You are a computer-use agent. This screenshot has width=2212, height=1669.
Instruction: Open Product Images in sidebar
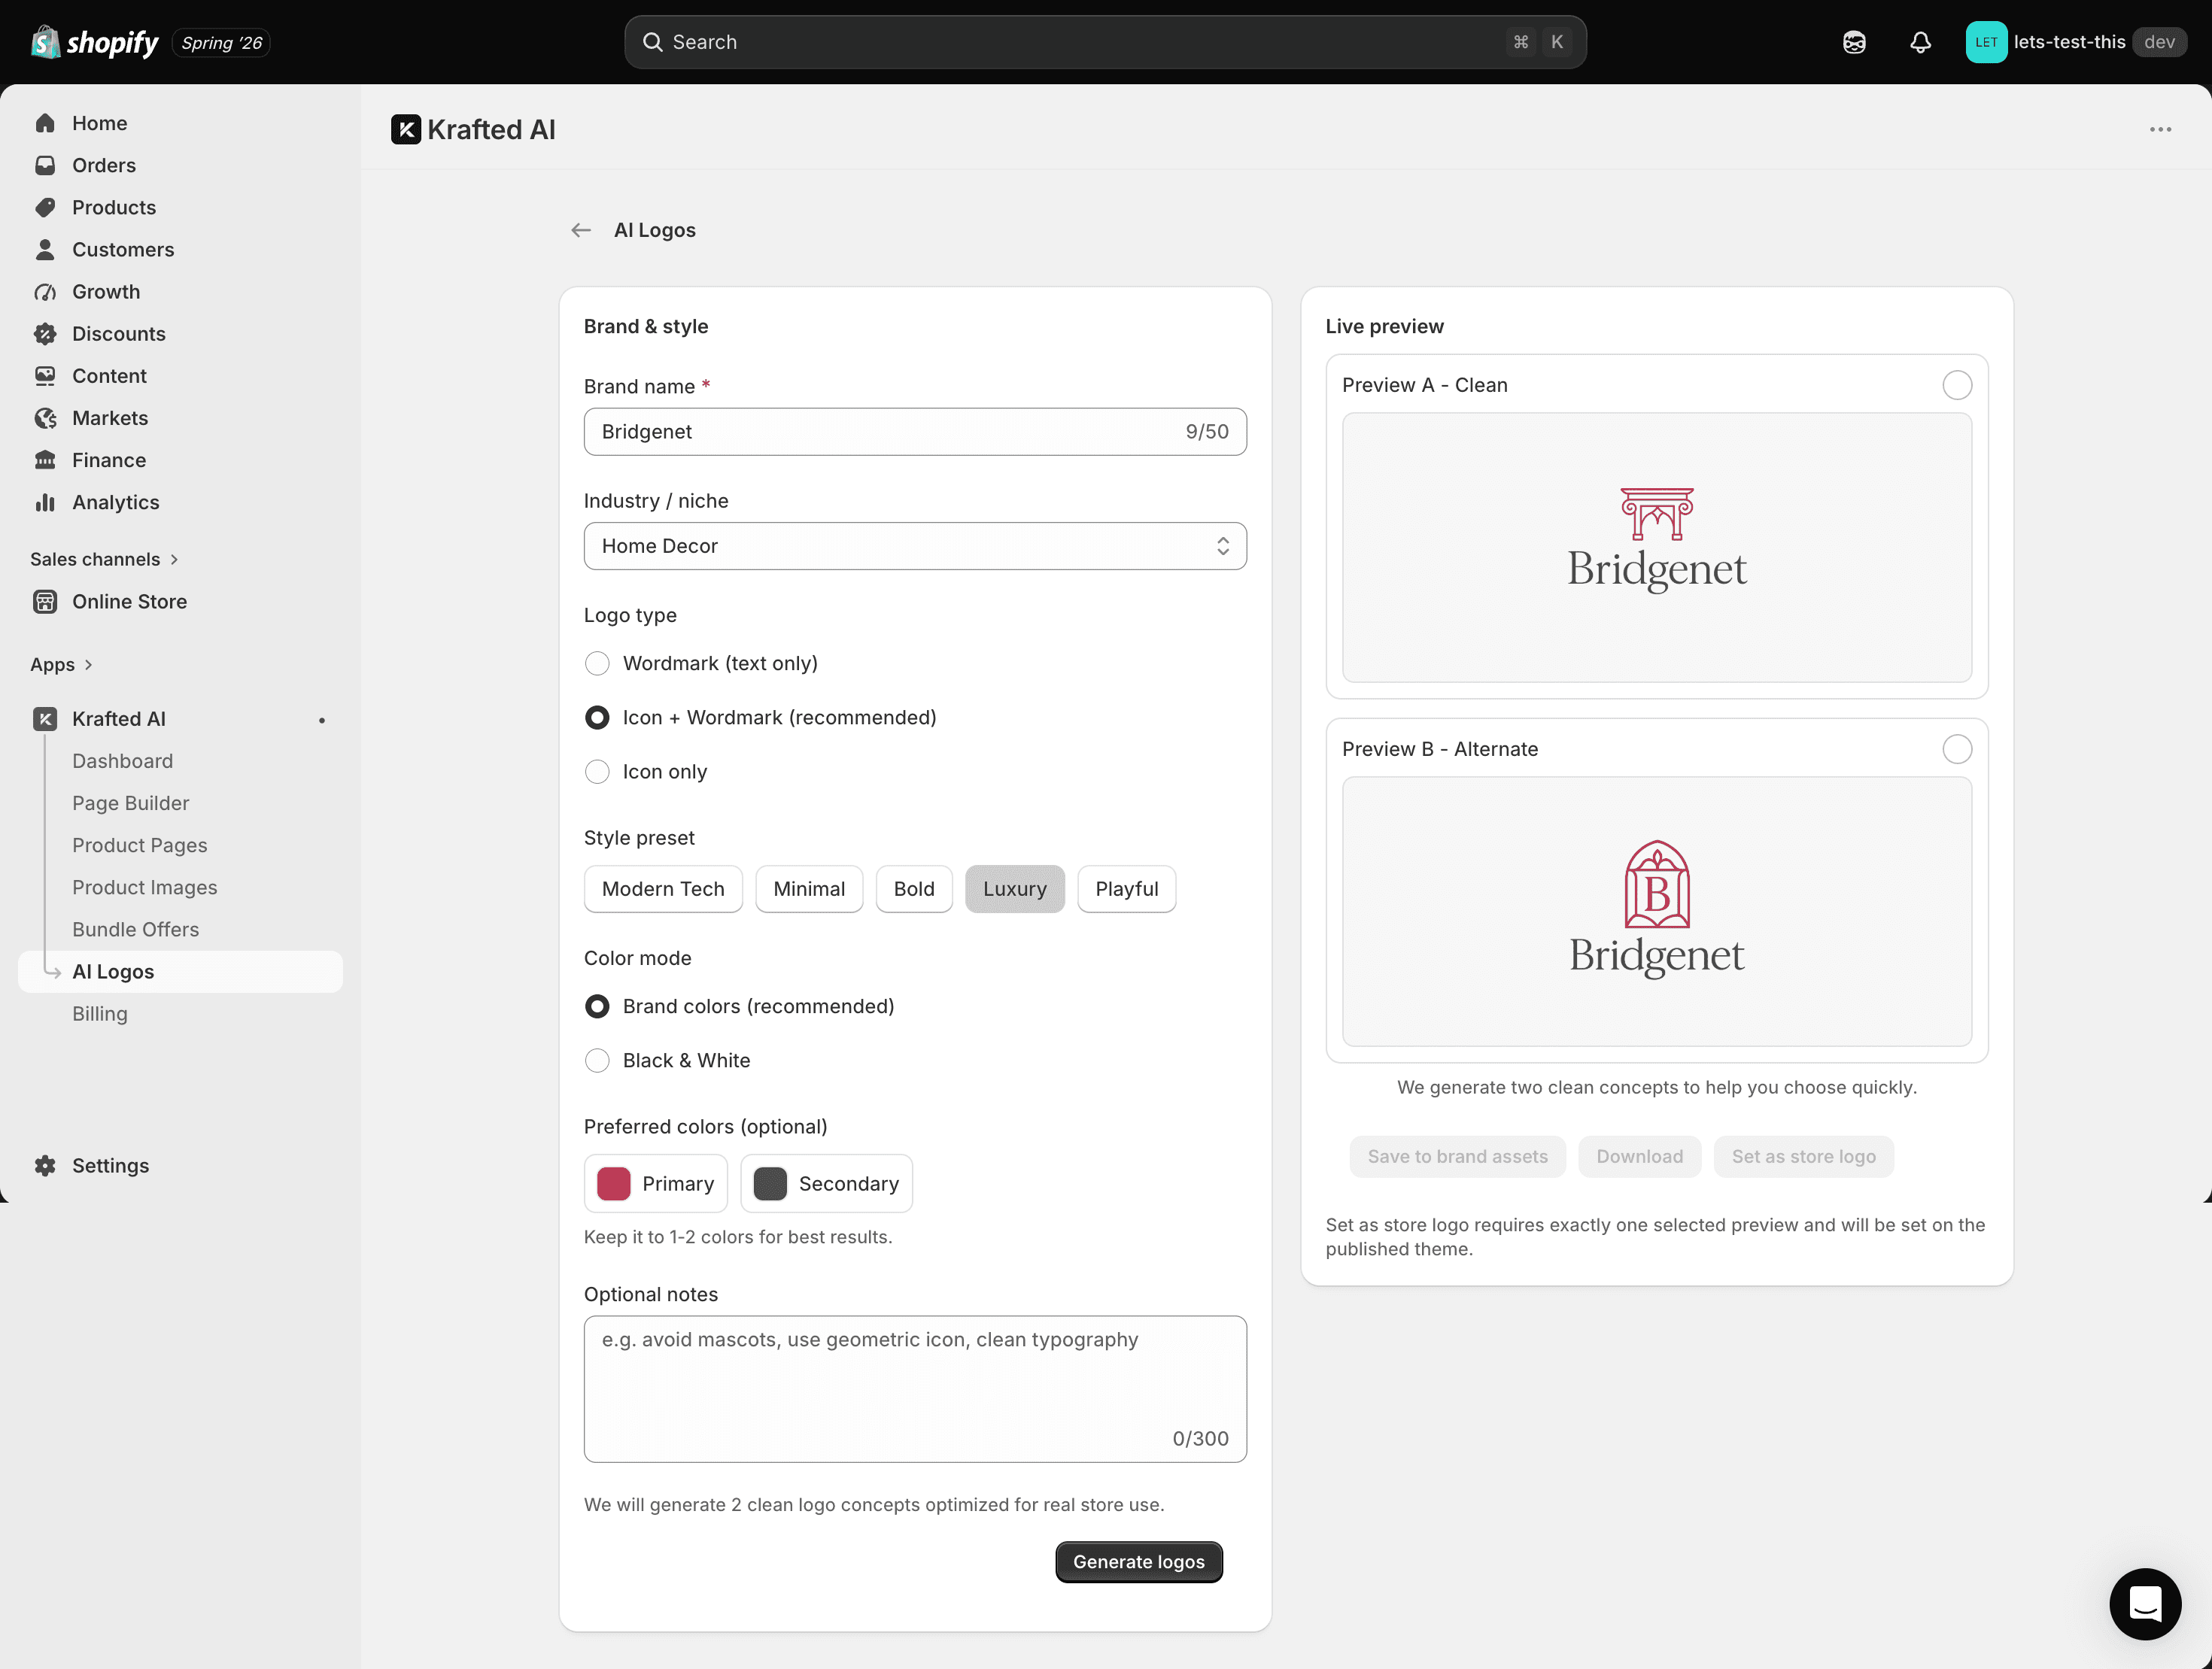144,887
